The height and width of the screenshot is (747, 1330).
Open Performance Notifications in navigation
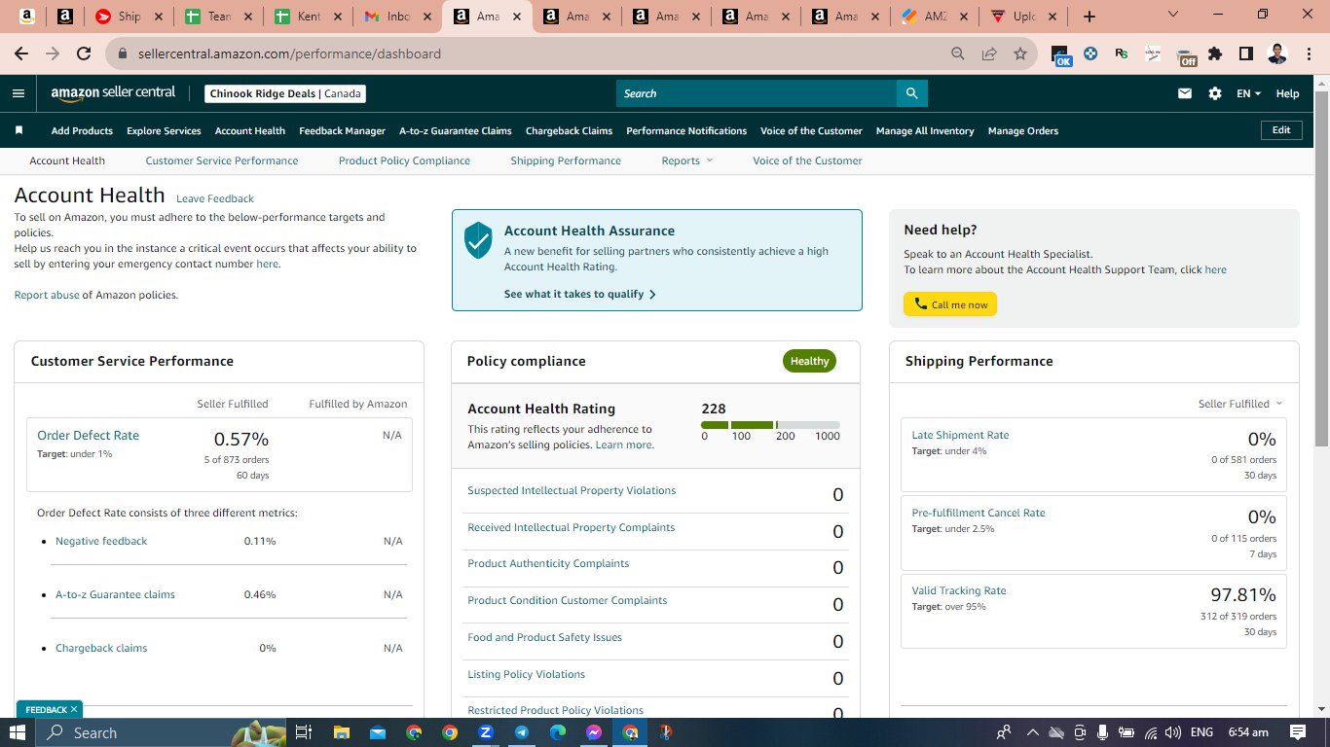pyautogui.click(x=686, y=130)
